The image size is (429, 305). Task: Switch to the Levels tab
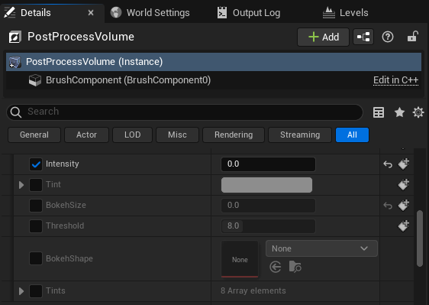coord(346,12)
